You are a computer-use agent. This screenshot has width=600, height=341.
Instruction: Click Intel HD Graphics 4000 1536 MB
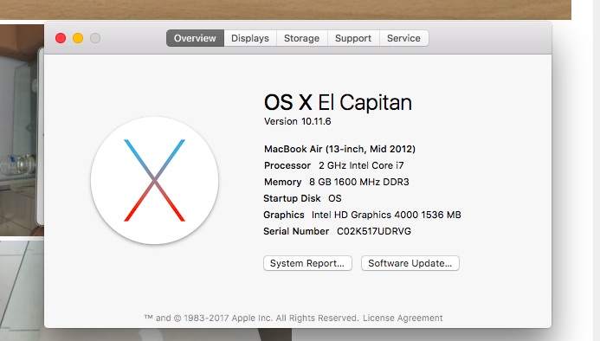386,215
